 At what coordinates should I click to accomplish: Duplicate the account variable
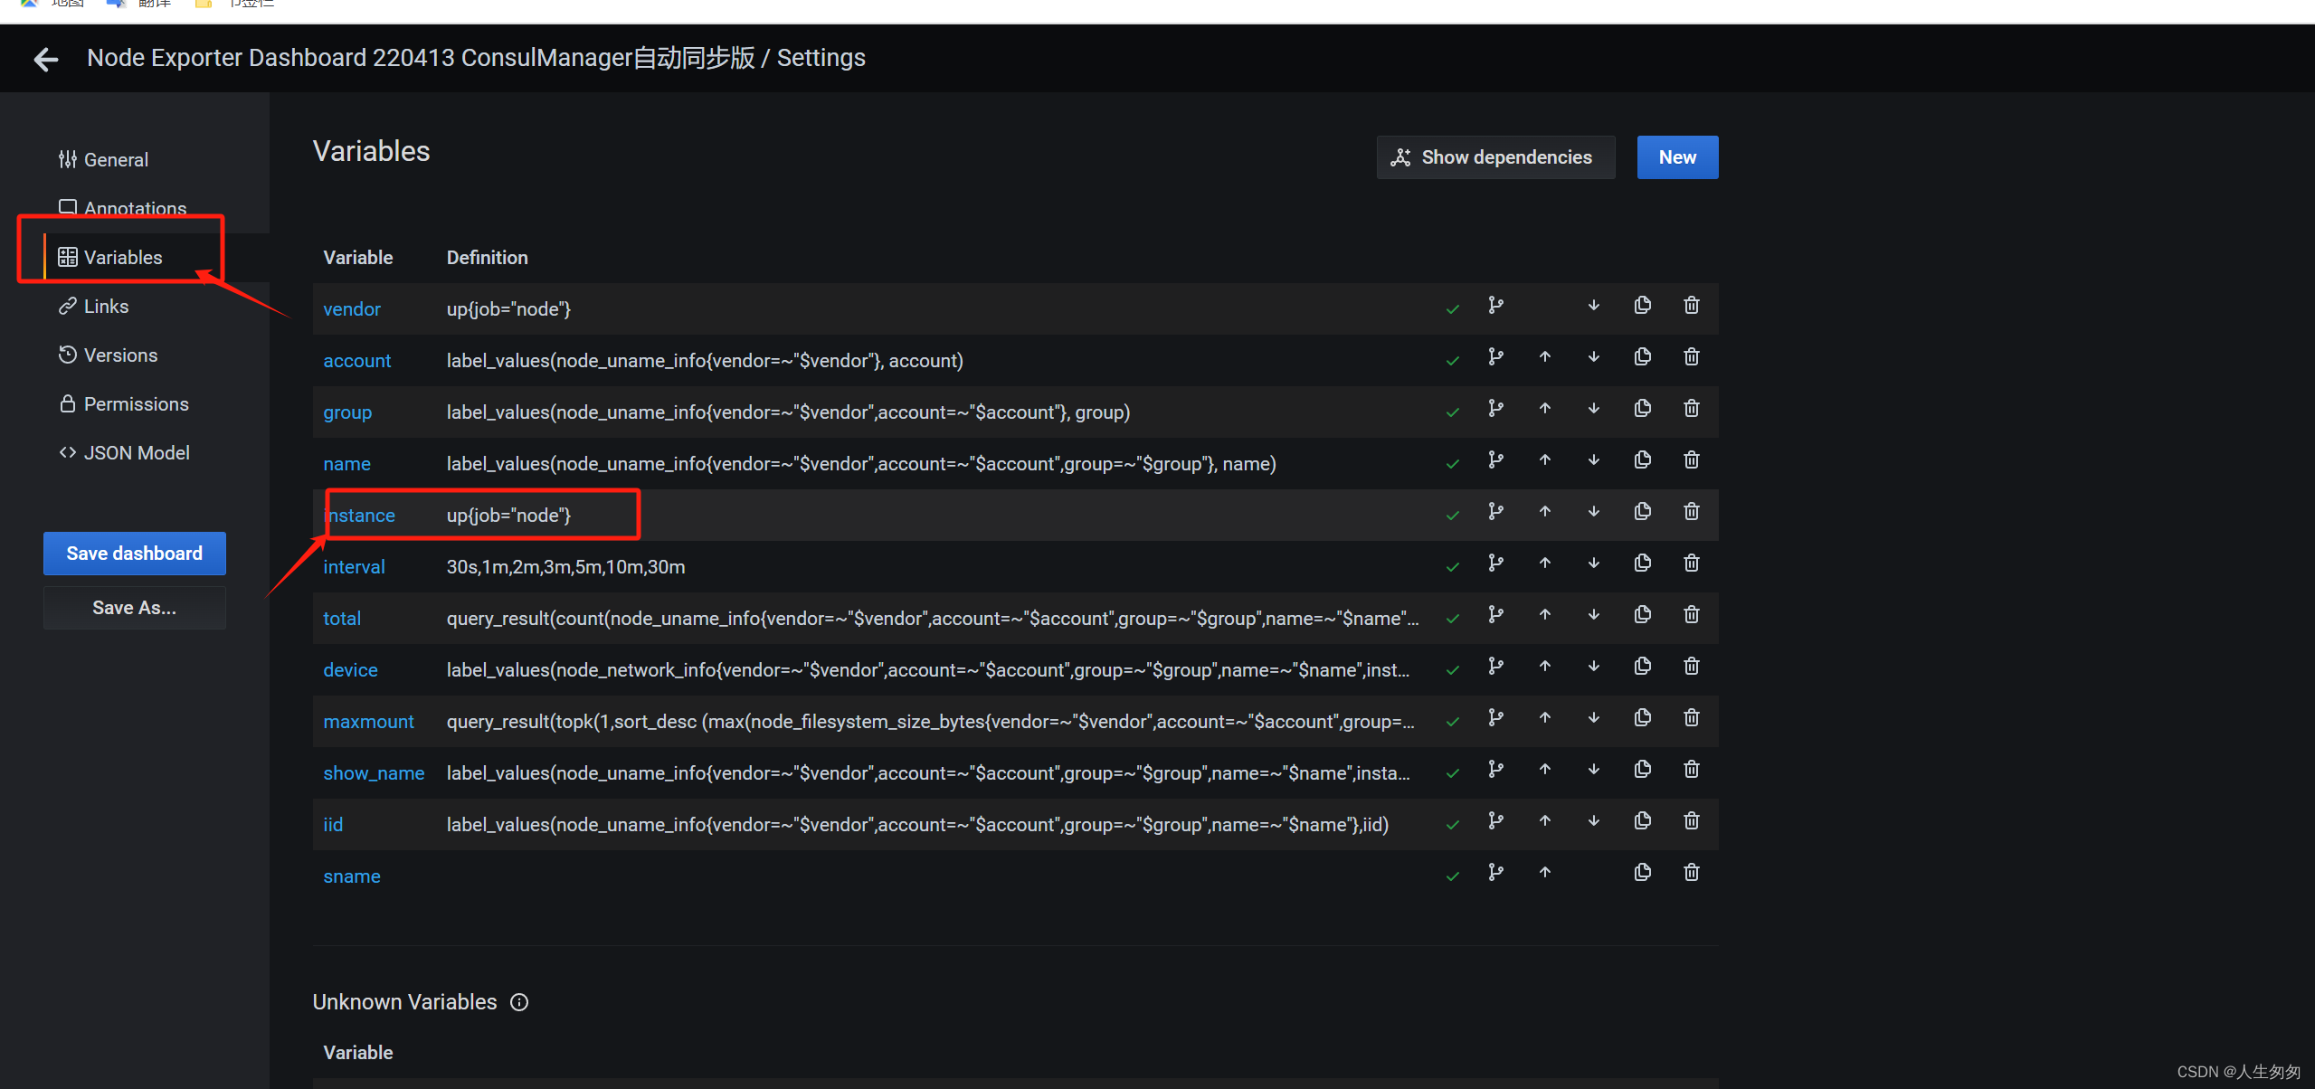pos(1642,357)
